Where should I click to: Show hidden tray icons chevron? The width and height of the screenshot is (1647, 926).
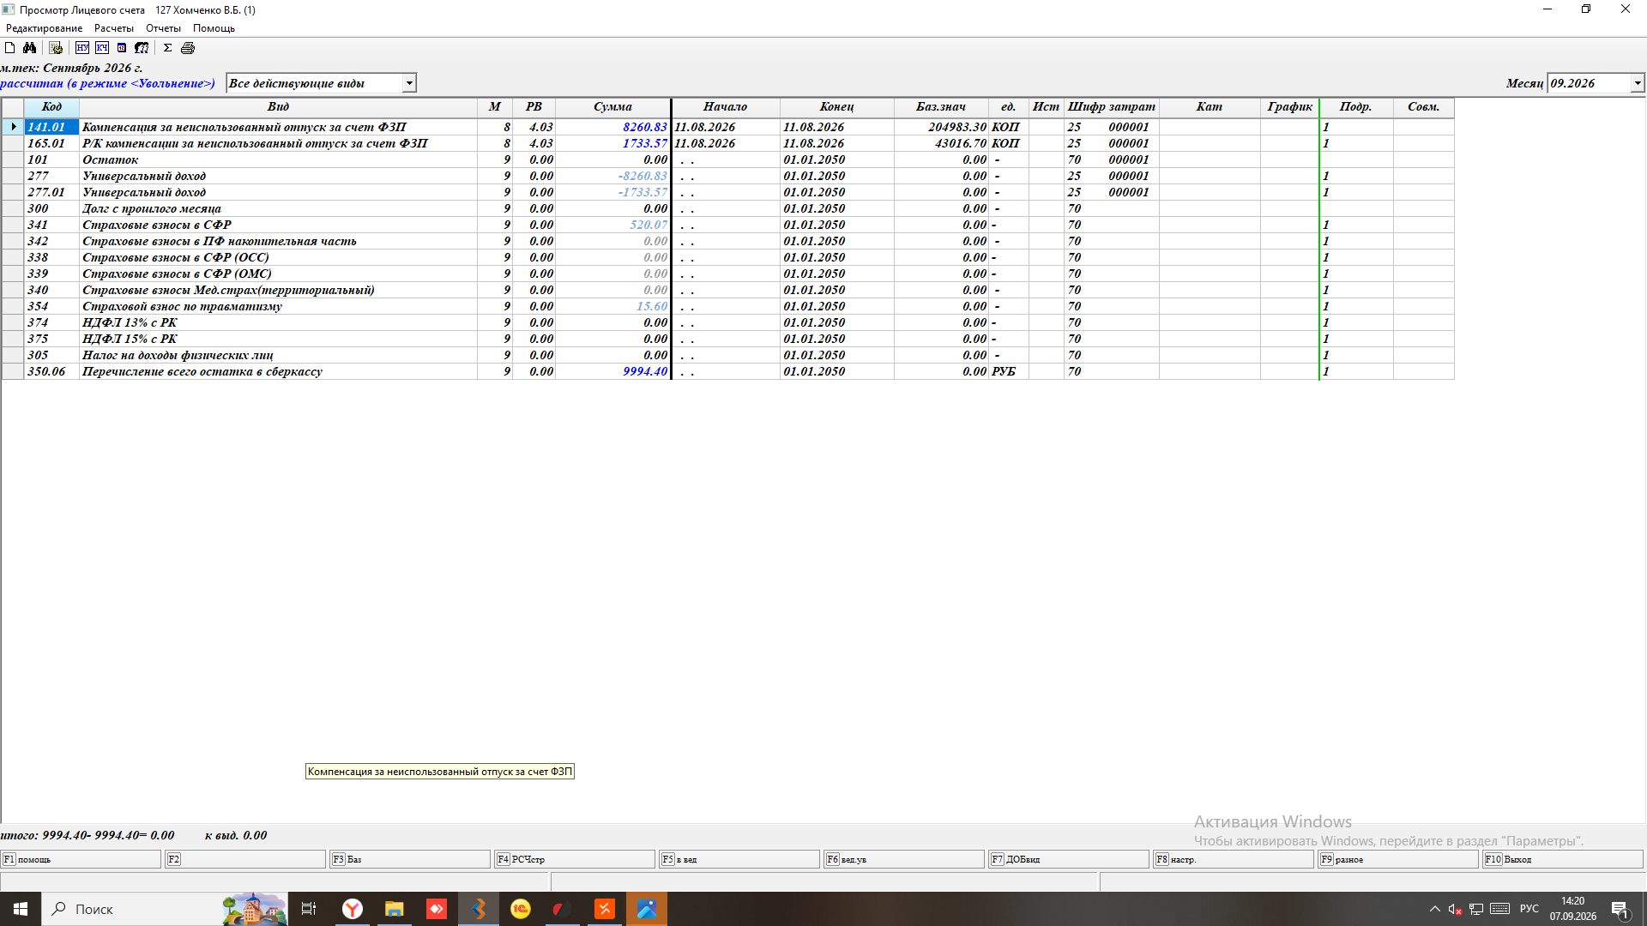tap(1434, 909)
